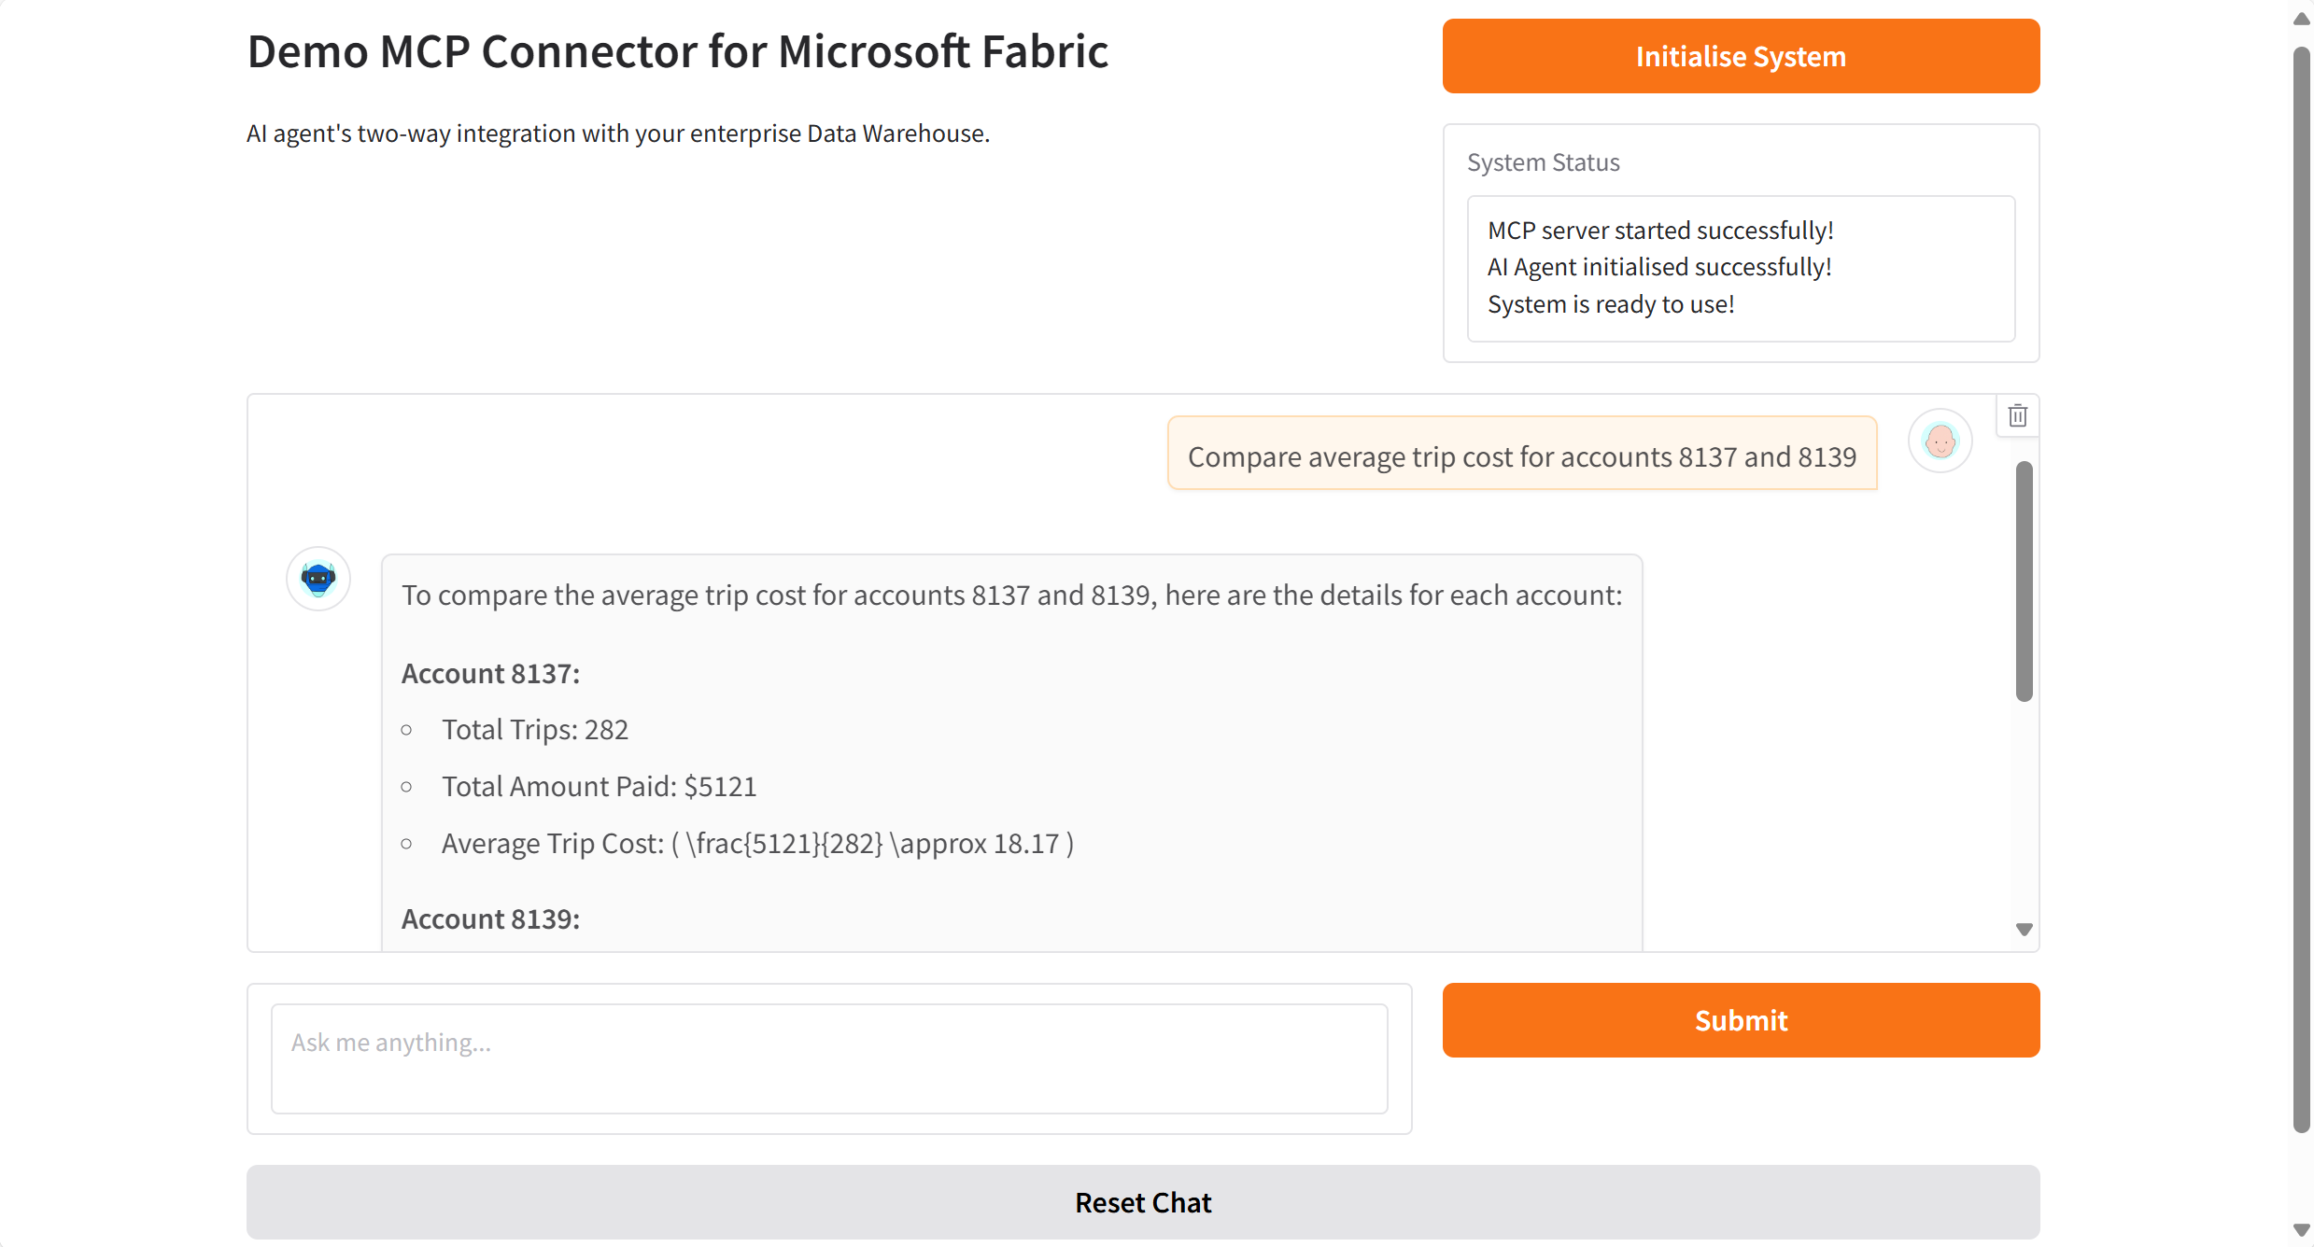The width and height of the screenshot is (2314, 1247).
Task: Click the 'Total Trips: 282' line
Action: (x=534, y=729)
